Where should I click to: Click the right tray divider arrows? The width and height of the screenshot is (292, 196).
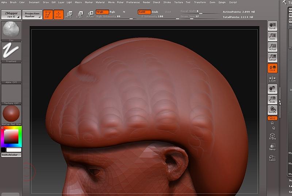[x=280, y=103]
